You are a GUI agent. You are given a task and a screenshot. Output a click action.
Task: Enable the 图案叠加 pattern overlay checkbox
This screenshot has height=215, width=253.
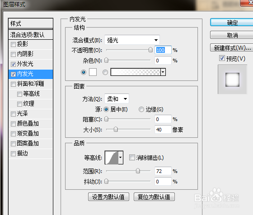(13, 144)
